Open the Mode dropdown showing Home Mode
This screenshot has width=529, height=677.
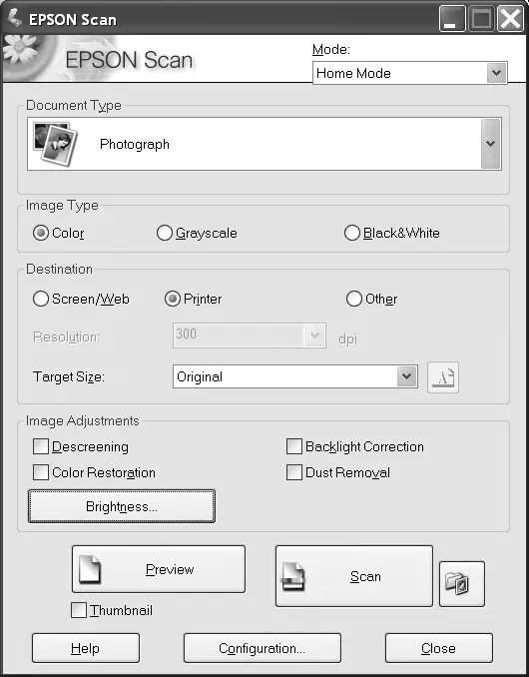[410, 73]
